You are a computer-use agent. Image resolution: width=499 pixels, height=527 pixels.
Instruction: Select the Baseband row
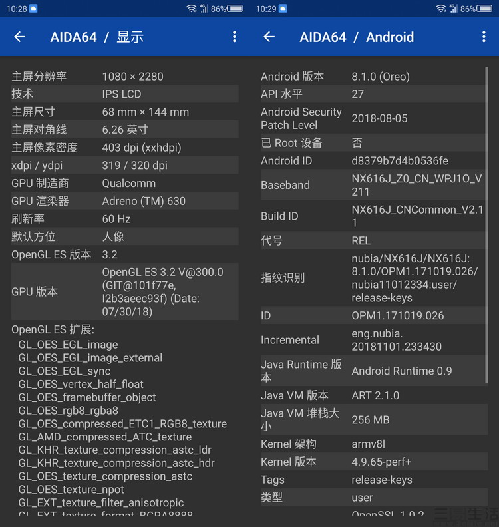373,185
